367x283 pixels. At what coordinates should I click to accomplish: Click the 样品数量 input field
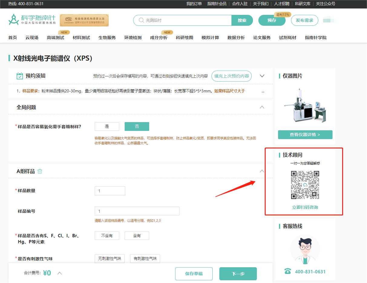110,191
